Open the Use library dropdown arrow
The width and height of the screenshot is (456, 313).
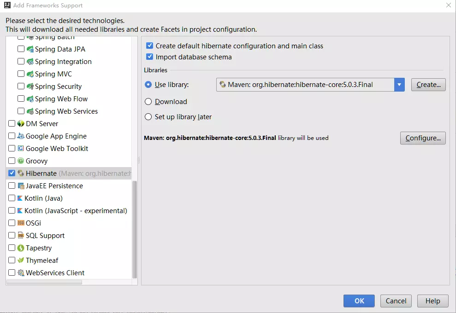click(399, 85)
